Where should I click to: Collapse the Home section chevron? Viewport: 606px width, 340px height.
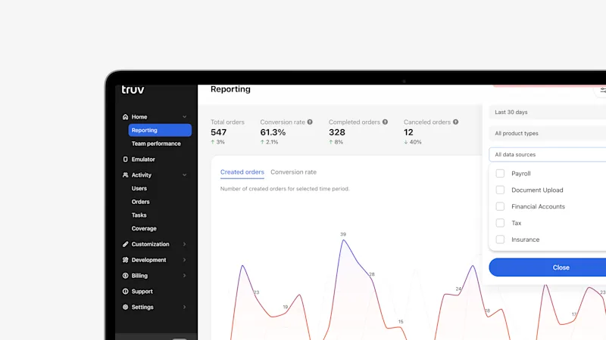coord(184,117)
